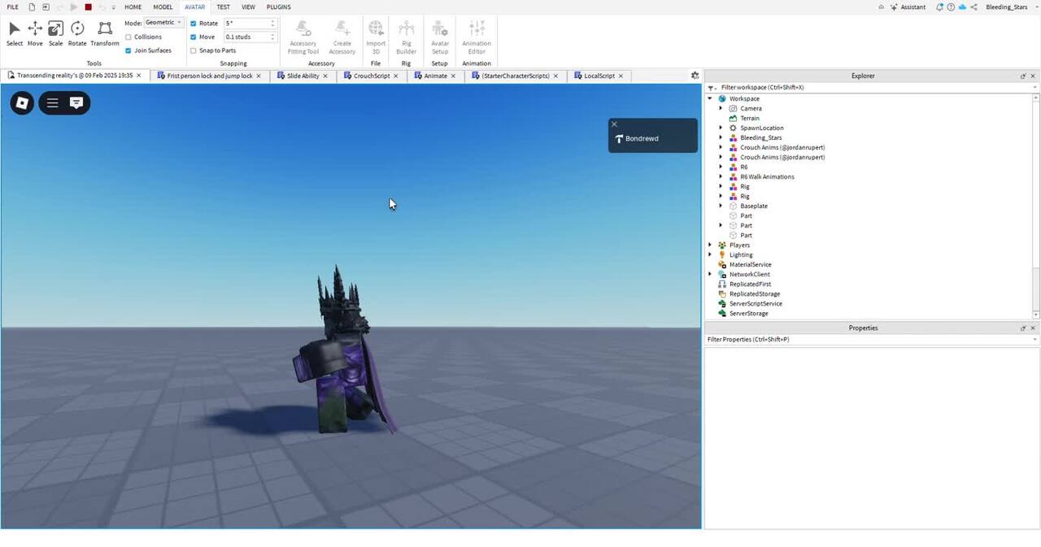Select MaterialService in the Explorer
This screenshot has width=1041, height=547.
click(x=750, y=264)
